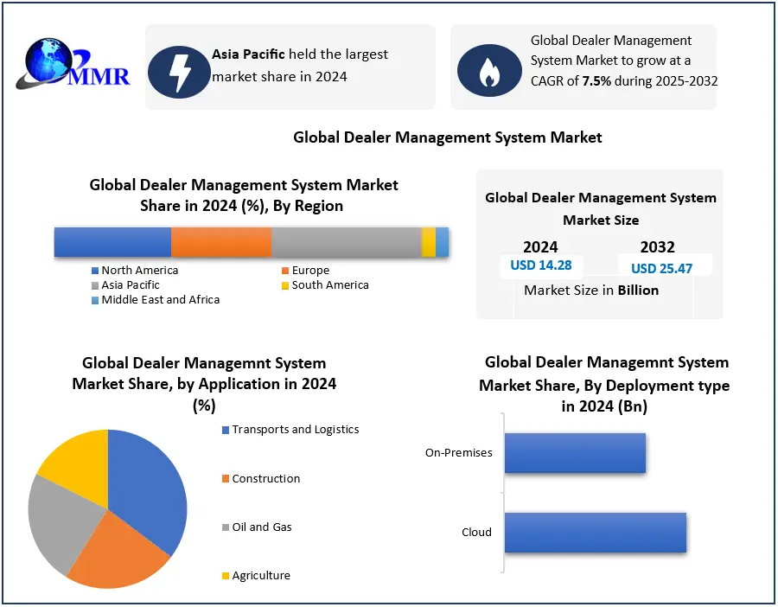Click the On-Premises bar in the deployment chart
Screen dimensions: 778x607
[x=575, y=453]
